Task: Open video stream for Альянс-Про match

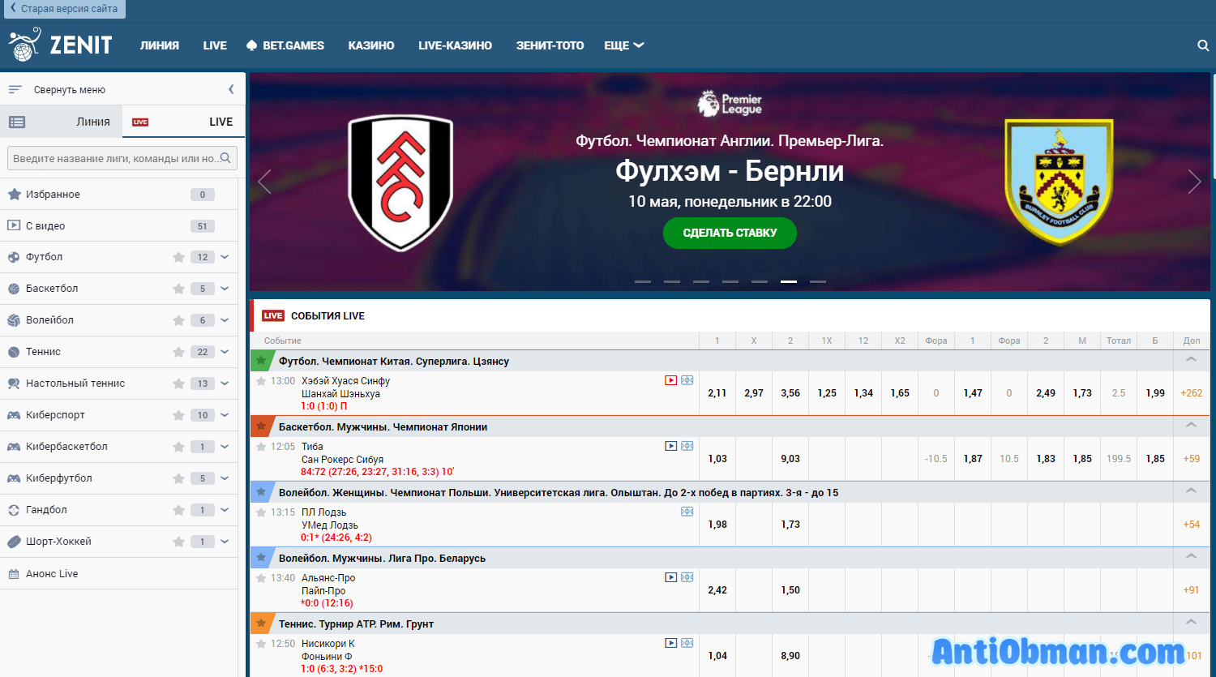Action: 670,577
